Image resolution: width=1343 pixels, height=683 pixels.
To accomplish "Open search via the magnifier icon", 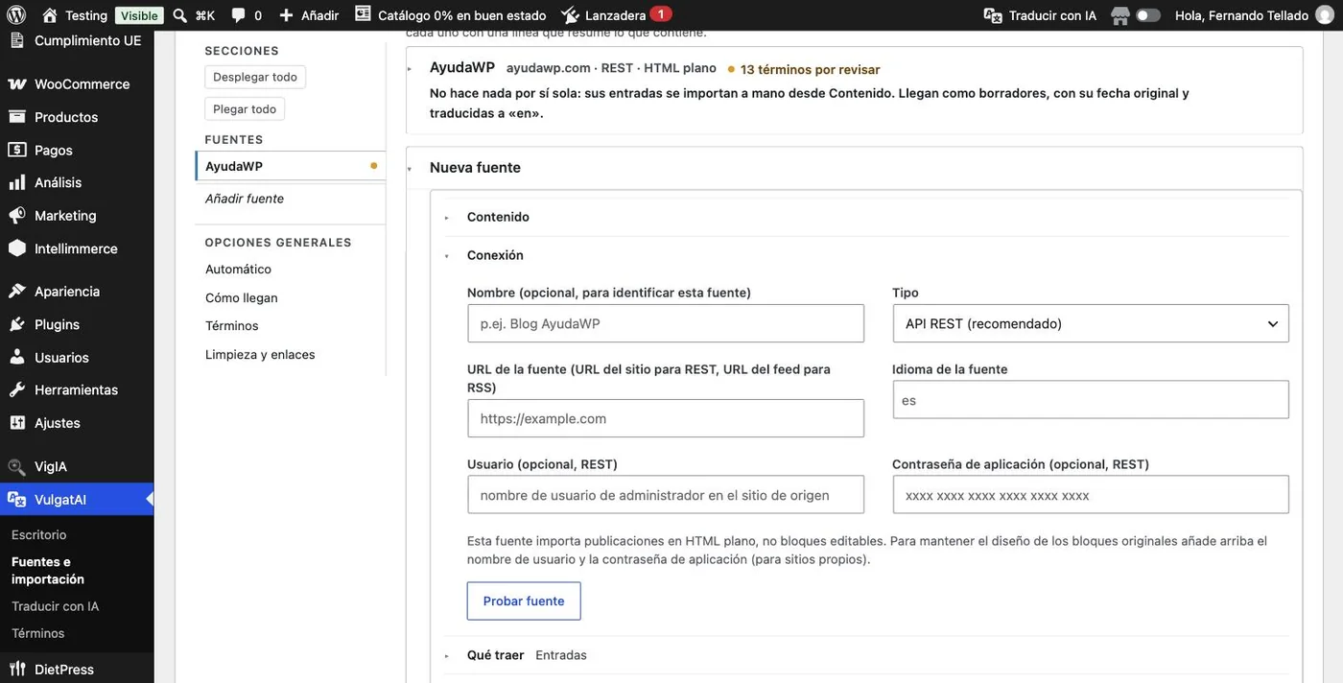I will tap(179, 15).
